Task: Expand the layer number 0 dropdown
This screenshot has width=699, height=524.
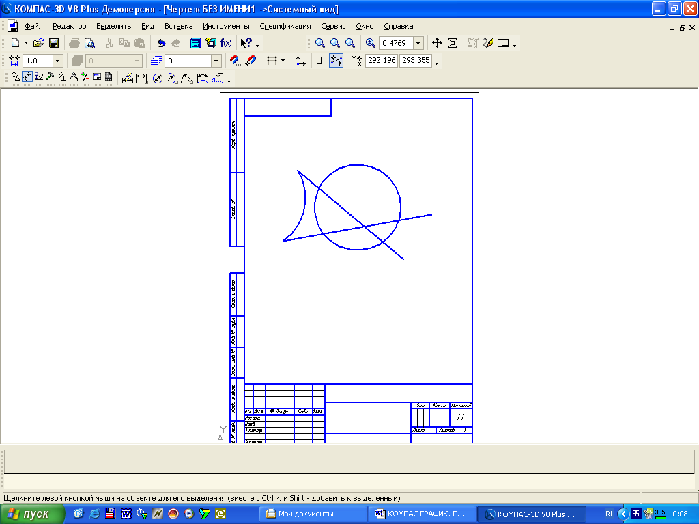Action: tap(216, 61)
